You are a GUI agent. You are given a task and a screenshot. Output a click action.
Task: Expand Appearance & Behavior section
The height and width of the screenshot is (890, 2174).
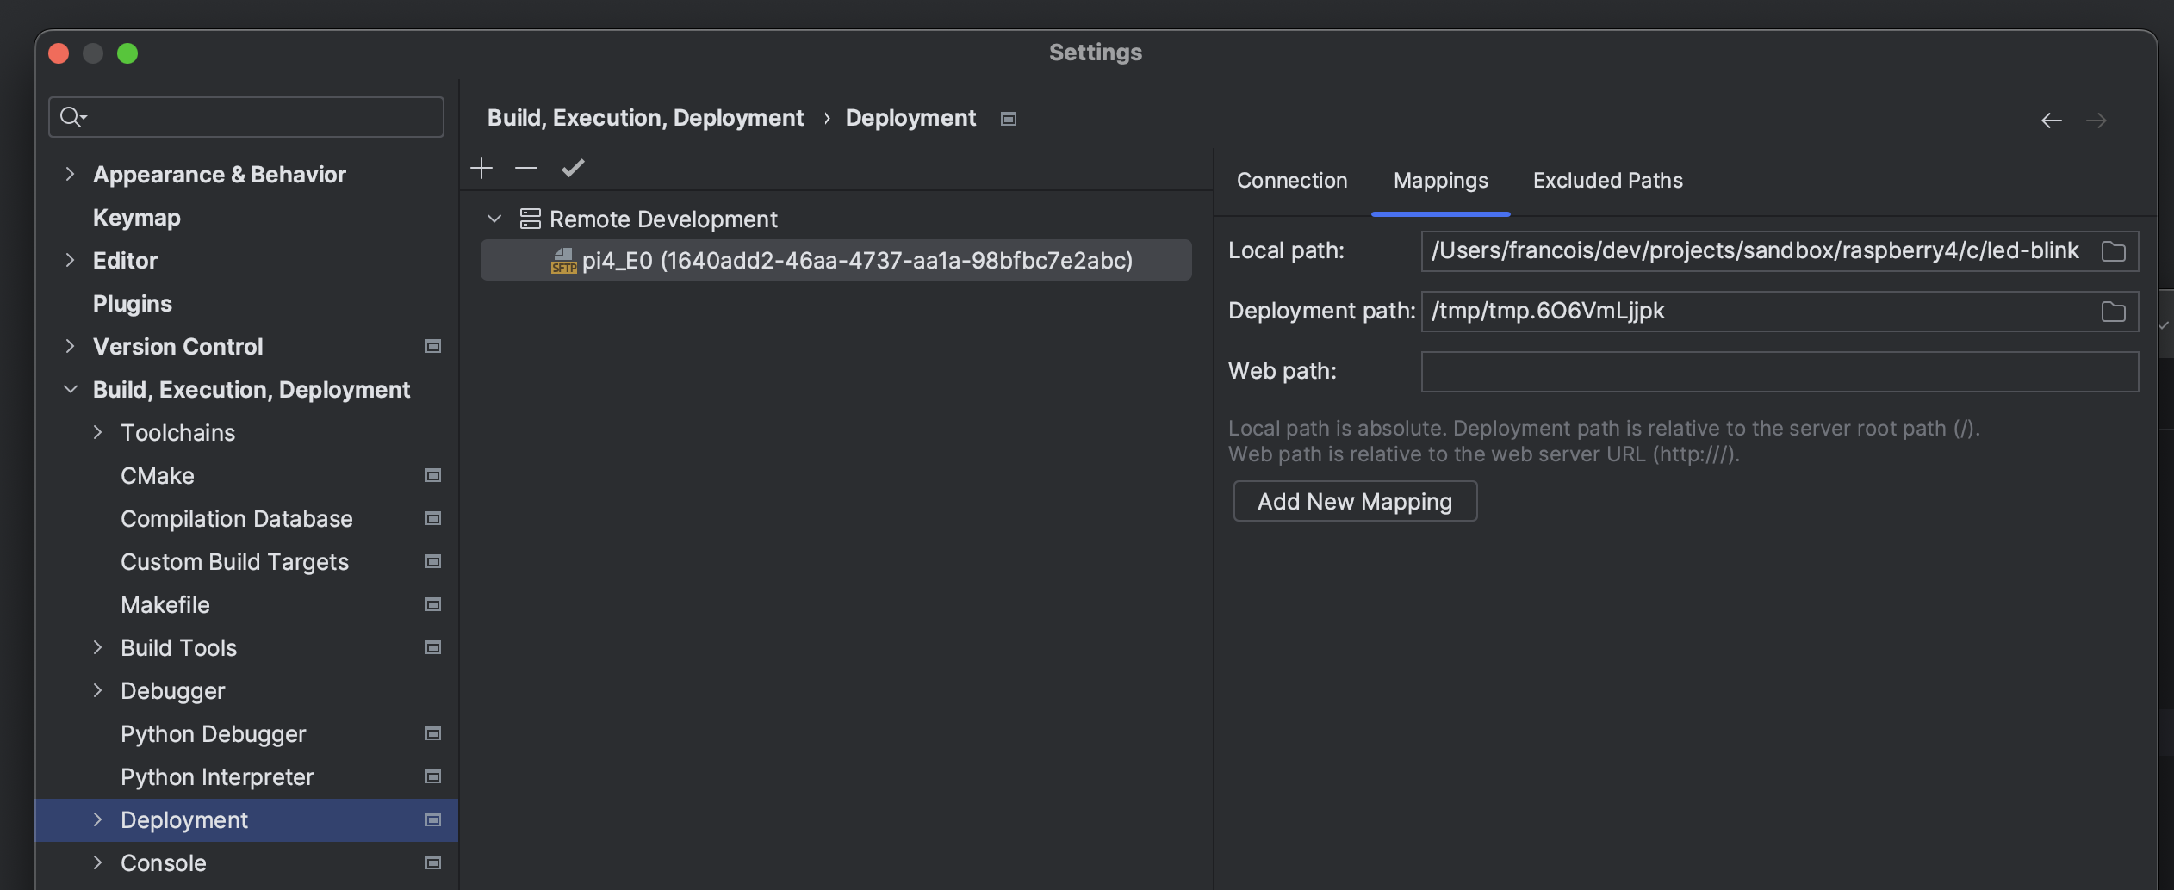pos(70,174)
